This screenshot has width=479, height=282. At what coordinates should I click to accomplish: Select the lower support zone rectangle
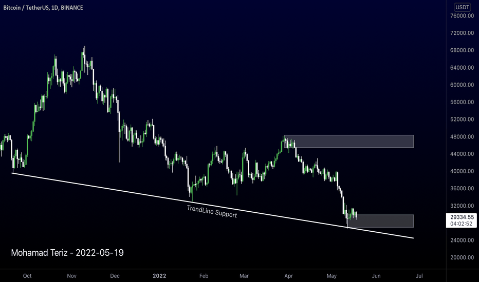tap(381, 221)
